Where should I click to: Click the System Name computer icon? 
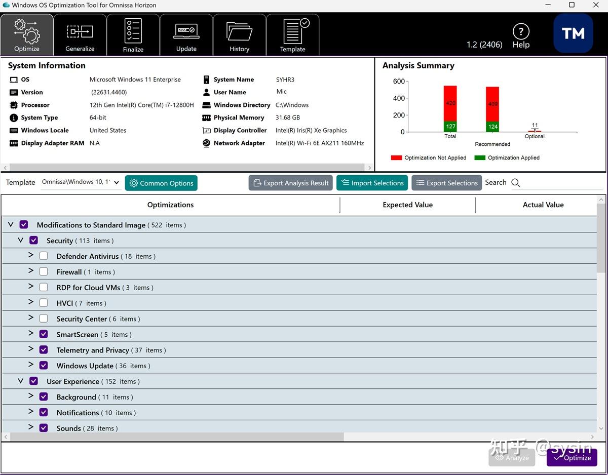tap(206, 80)
